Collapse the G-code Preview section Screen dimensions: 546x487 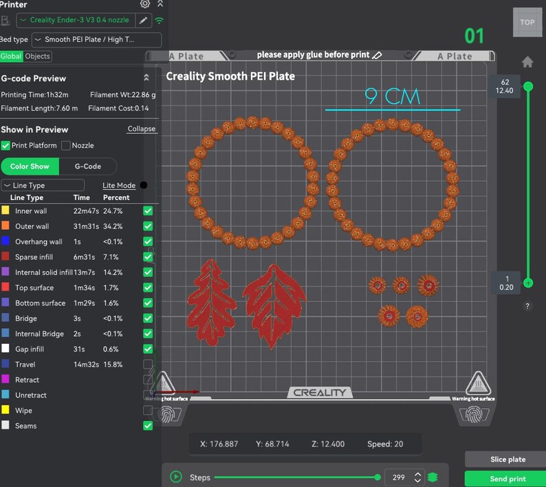tap(146, 78)
